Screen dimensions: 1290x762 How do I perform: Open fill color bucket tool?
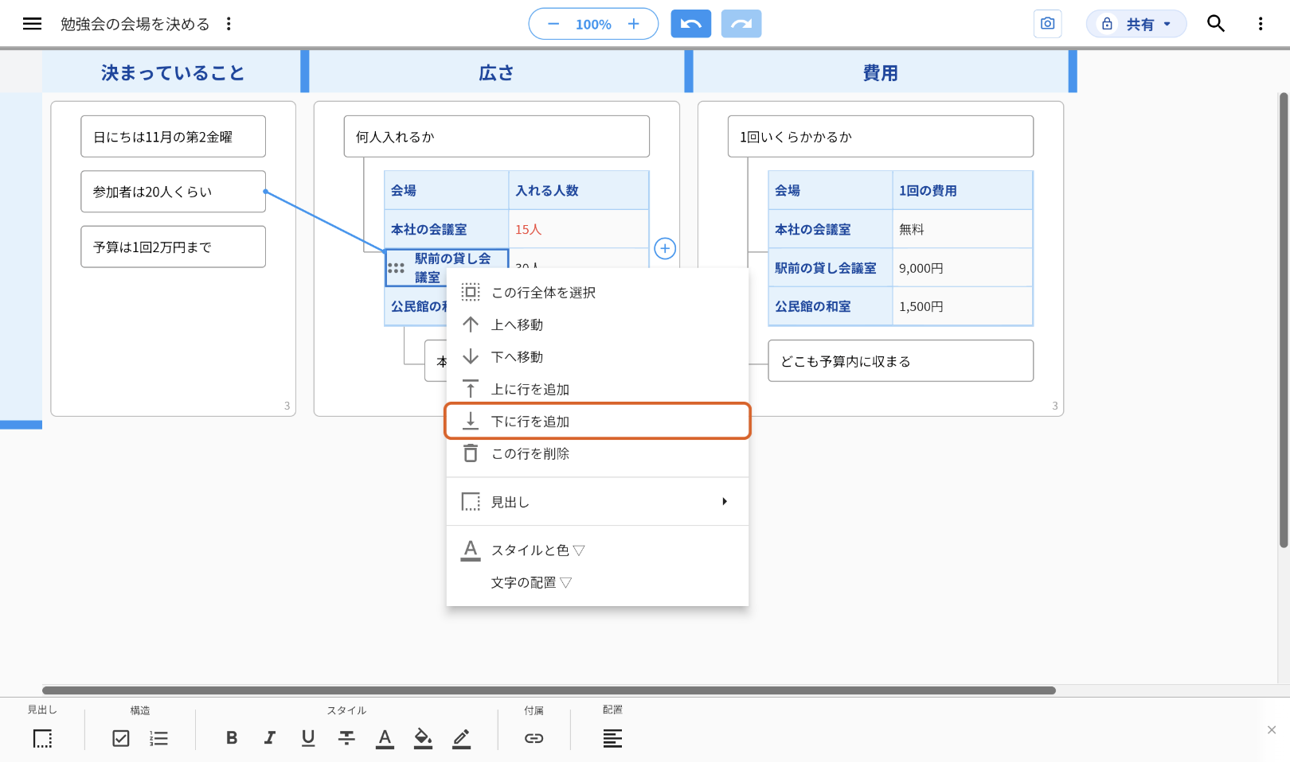423,739
